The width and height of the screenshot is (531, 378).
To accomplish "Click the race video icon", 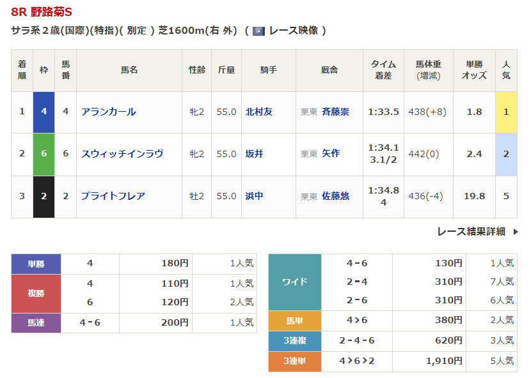I will click(258, 31).
